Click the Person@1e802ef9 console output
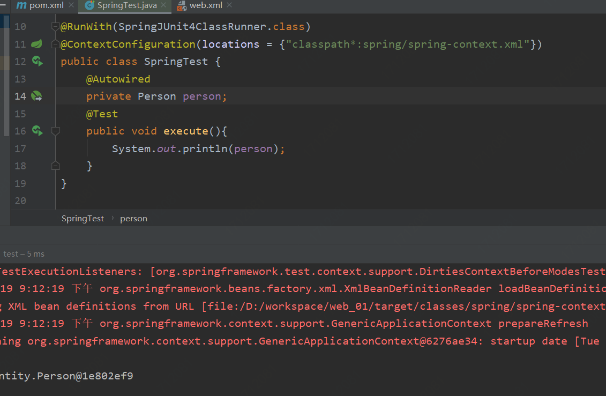 66,376
